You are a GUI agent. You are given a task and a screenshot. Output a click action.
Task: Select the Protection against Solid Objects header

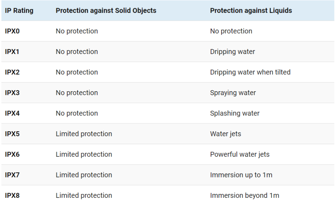[x=106, y=10]
